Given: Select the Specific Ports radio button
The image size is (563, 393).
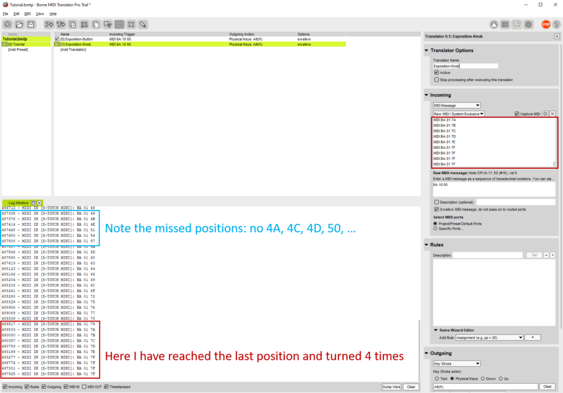Looking at the screenshot, I should pos(435,229).
